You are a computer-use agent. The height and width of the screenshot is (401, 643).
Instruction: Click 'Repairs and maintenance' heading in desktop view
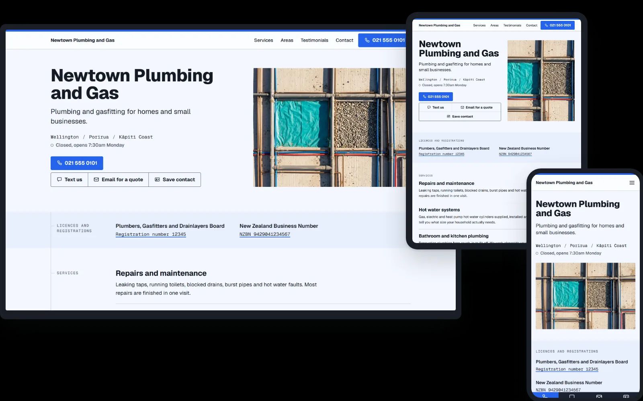tap(161, 273)
